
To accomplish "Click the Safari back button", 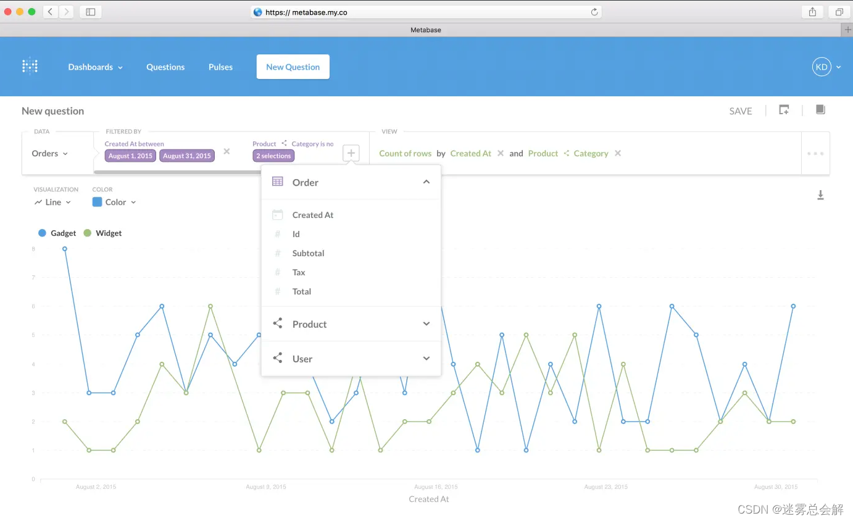I will coord(50,12).
